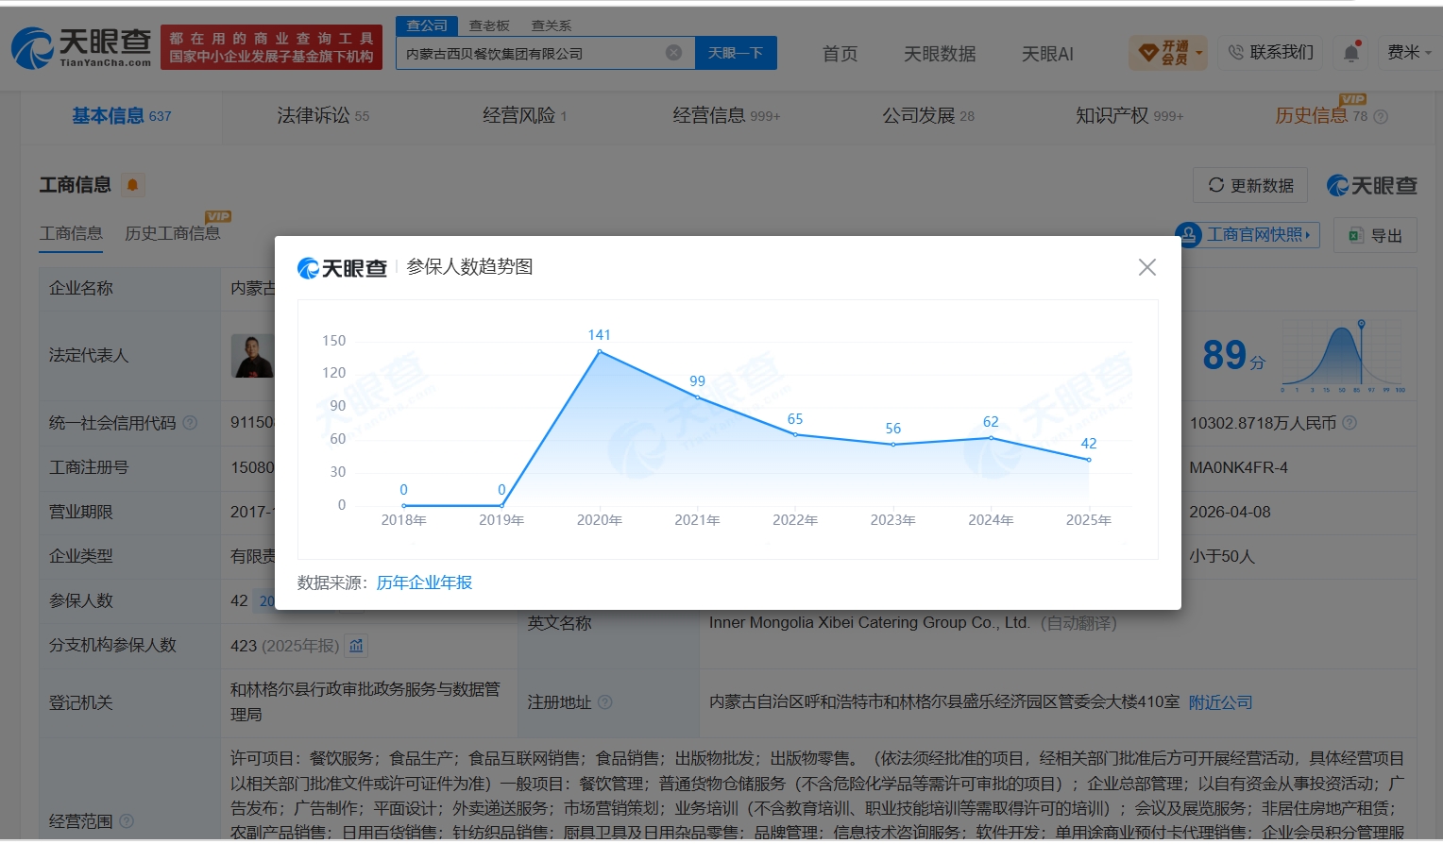1443x844 pixels.
Task: Close the 参保人数趋势图 dialog
Action: (1147, 267)
